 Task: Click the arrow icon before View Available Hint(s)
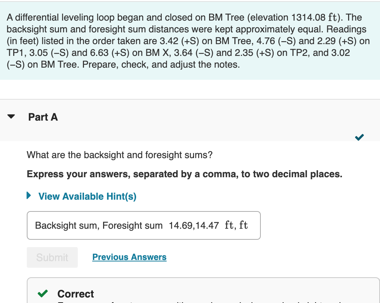pyautogui.click(x=28, y=196)
